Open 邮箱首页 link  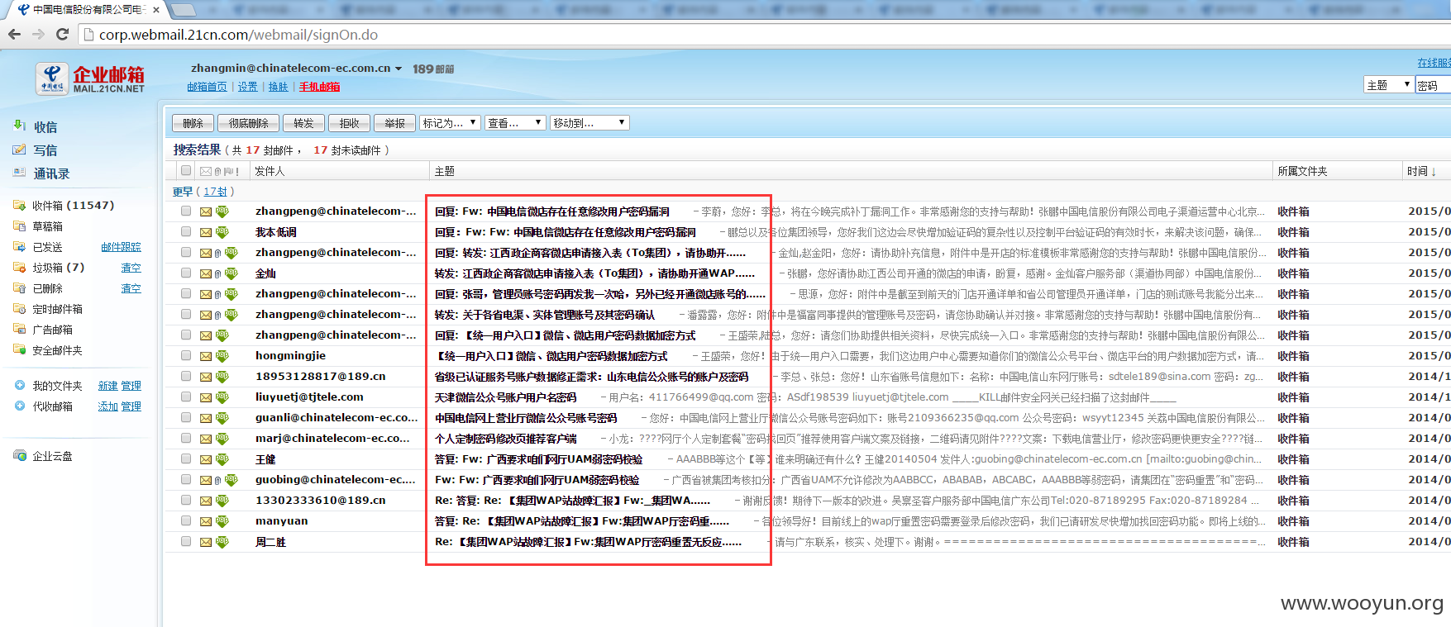pos(207,87)
